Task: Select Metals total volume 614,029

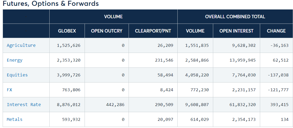Action: tap(200, 119)
